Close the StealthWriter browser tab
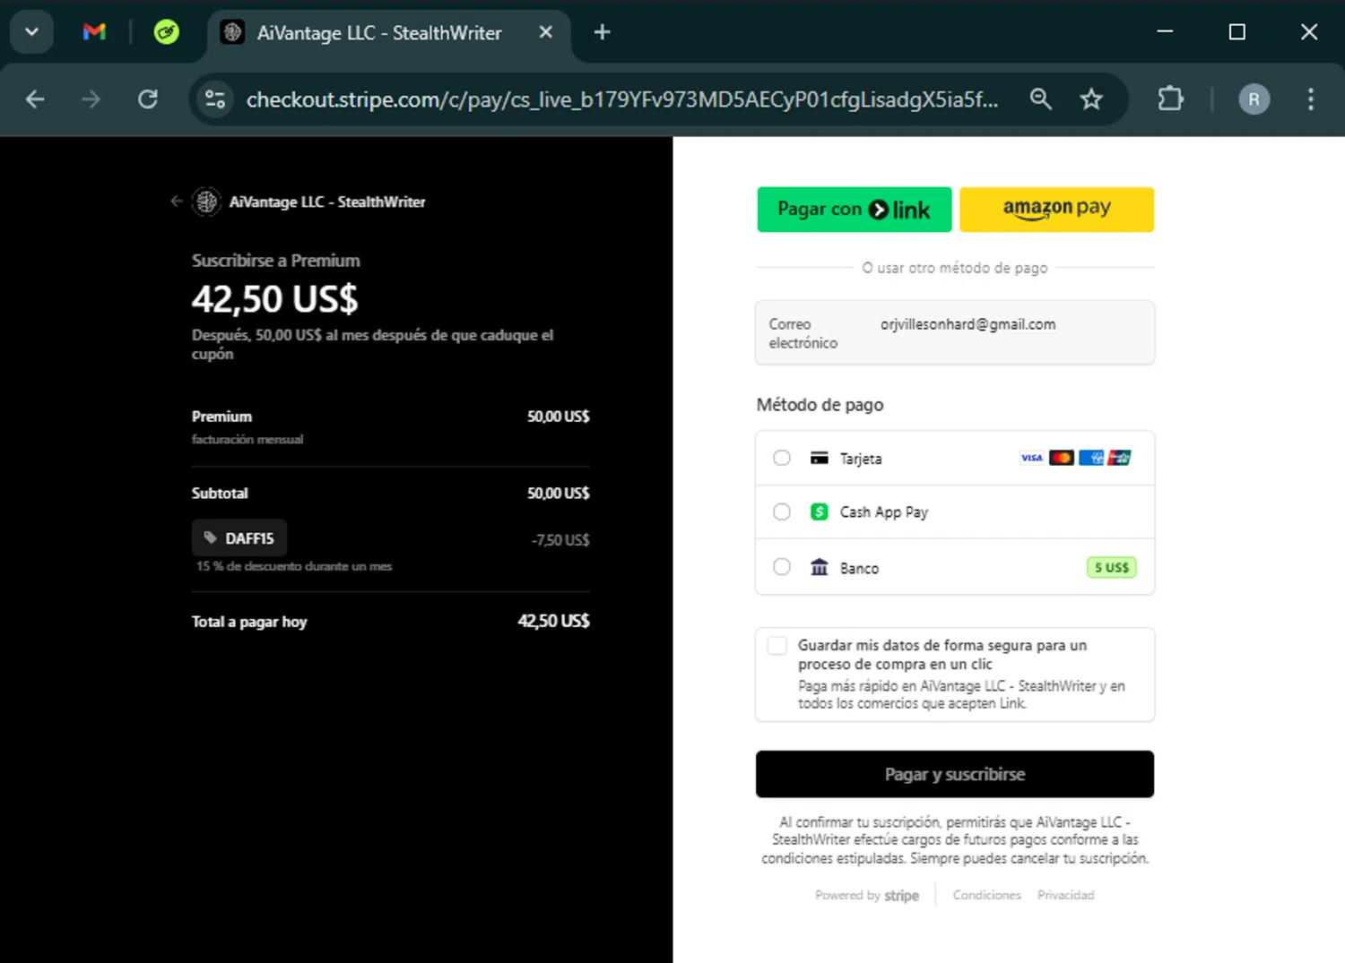Image resolution: width=1345 pixels, height=963 pixels. 545,32
